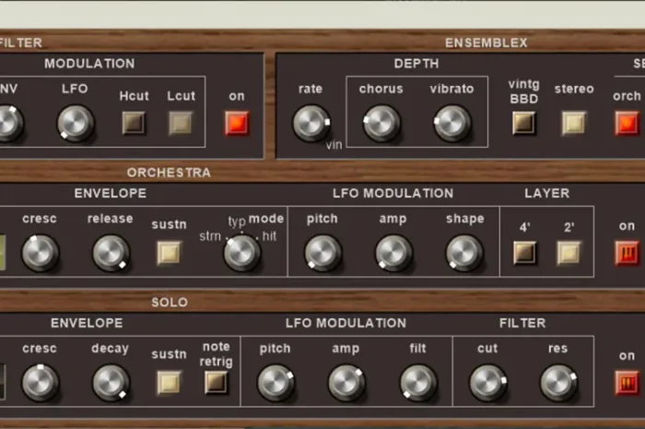Click the Filter LFO modulation knob
Screen dimensions: 645x429
76,123
